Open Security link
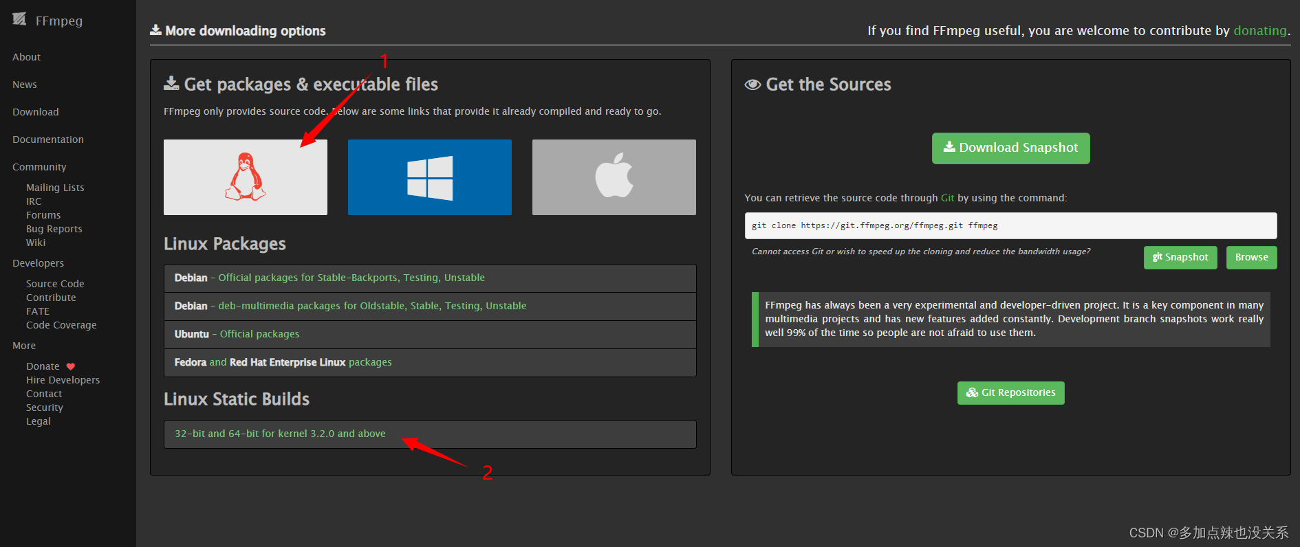Image resolution: width=1300 pixels, height=547 pixels. coord(45,408)
